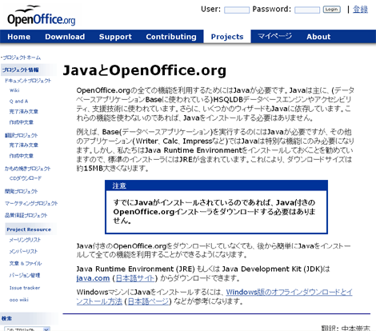Open the 翻訳プロジェクト sidebar link
This screenshot has width=376, height=331.
click(x=21, y=135)
